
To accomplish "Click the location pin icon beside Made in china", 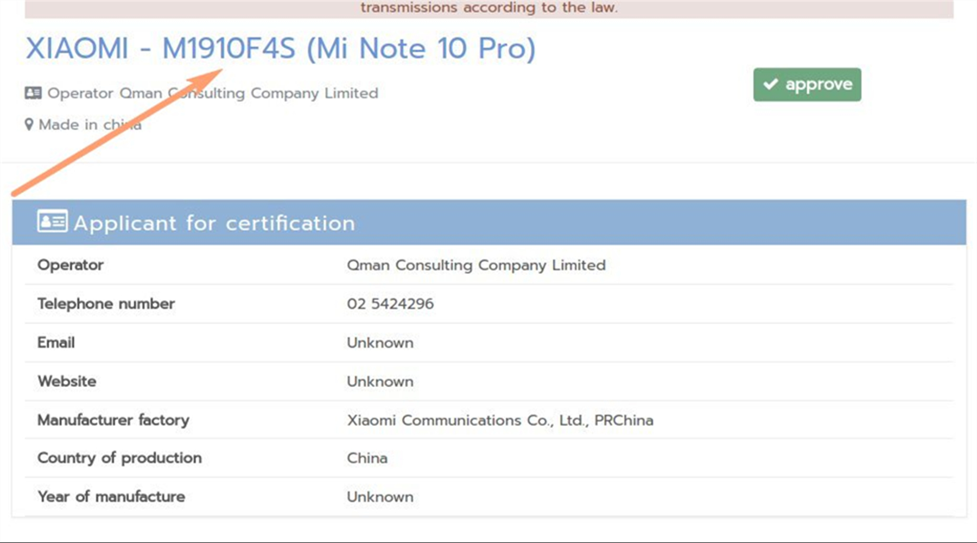I will click(x=29, y=125).
